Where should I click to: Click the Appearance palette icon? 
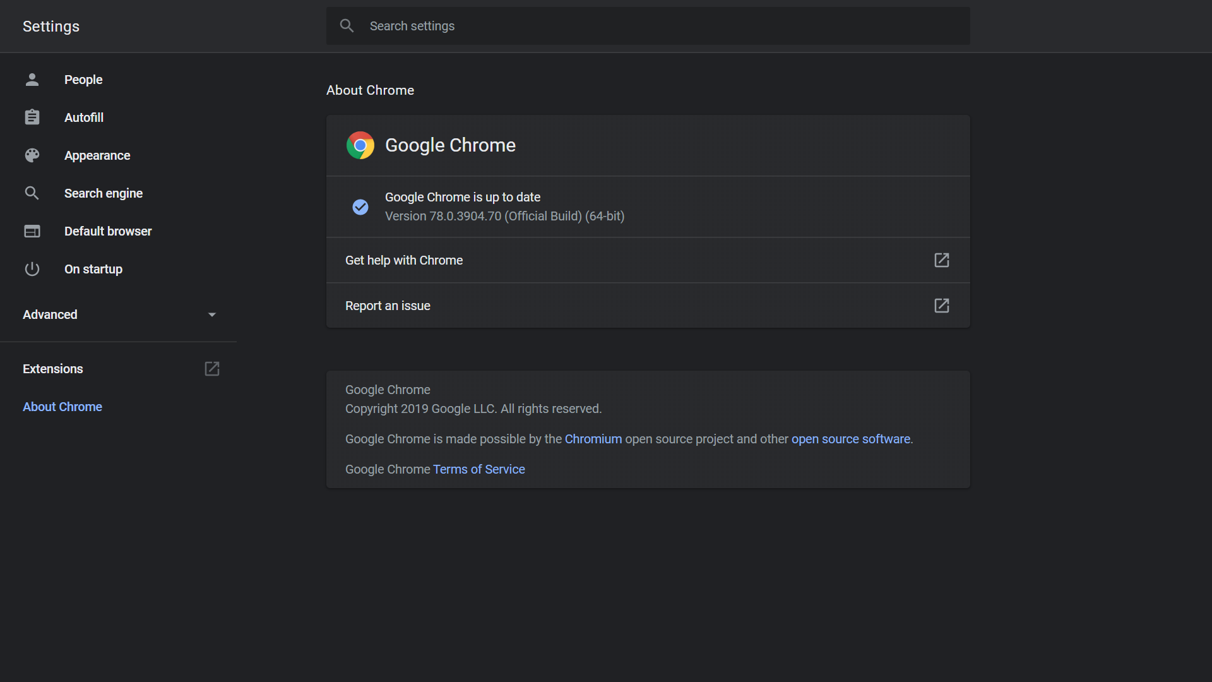click(32, 155)
